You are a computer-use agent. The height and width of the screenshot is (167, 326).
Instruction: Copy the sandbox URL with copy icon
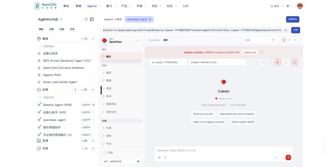click(x=286, y=30)
